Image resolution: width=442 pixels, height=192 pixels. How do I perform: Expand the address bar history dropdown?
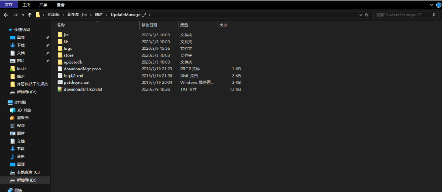tap(361, 15)
